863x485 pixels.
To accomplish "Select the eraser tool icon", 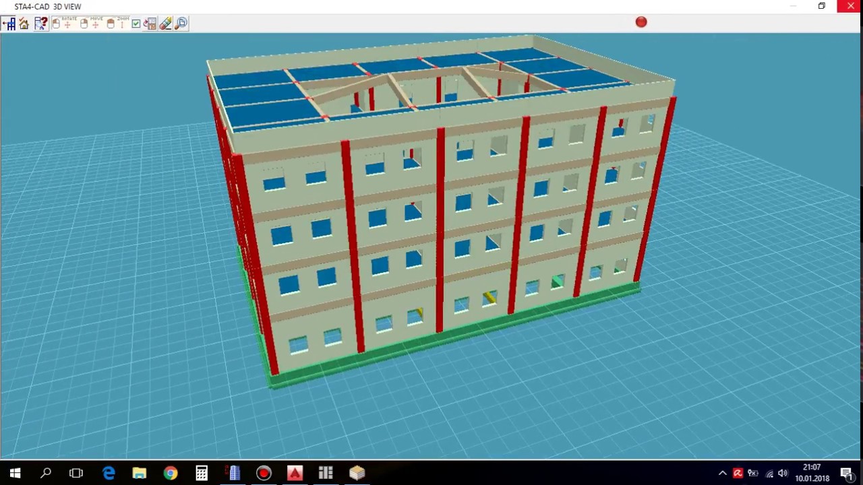I will (x=165, y=24).
